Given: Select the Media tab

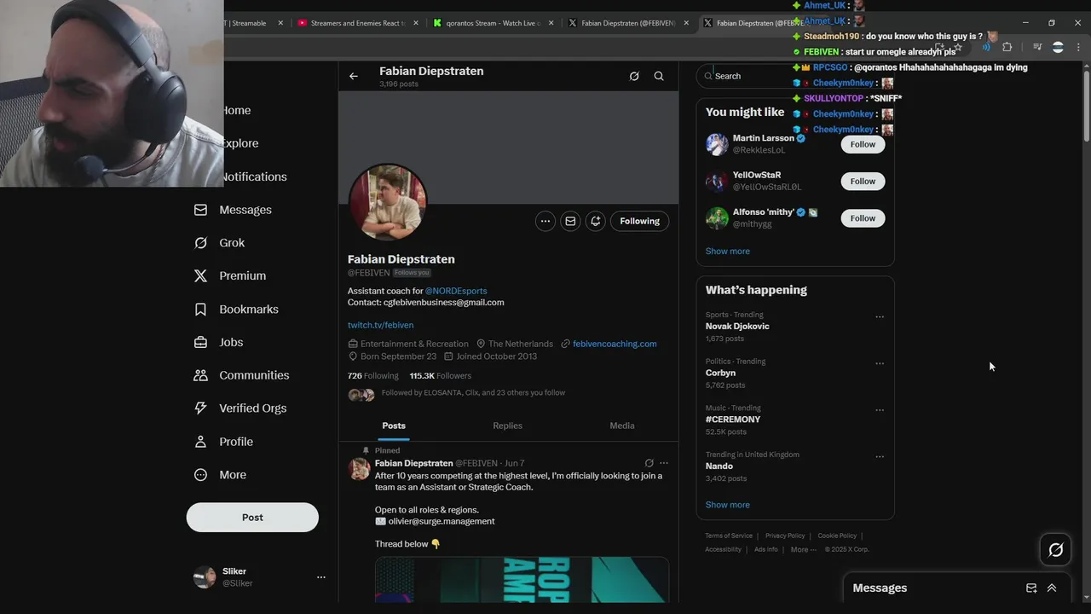Looking at the screenshot, I should pyautogui.click(x=622, y=426).
